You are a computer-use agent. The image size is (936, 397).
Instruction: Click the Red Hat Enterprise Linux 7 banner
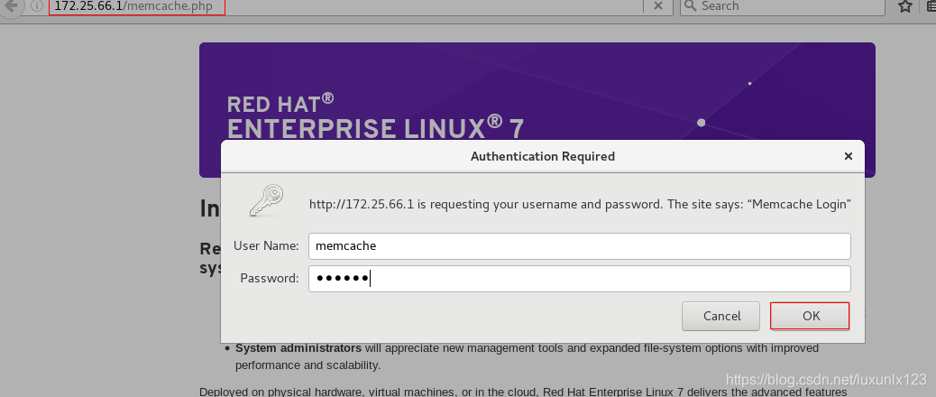tap(537, 109)
